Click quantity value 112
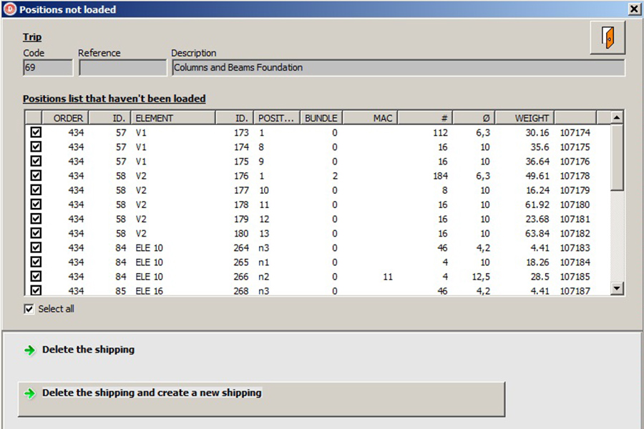The height and width of the screenshot is (429, 644). point(440,132)
